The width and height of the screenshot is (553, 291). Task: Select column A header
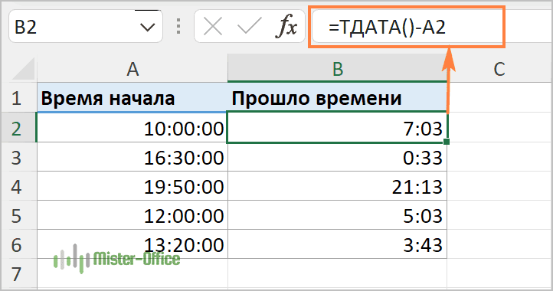[x=133, y=68]
